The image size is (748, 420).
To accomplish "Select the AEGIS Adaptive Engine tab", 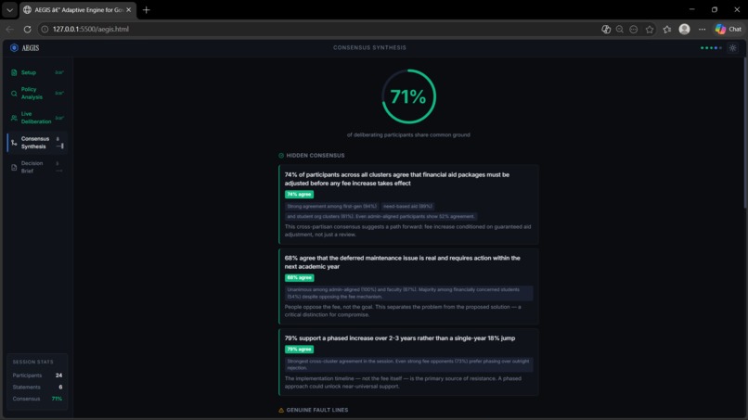I will pyautogui.click(x=78, y=9).
